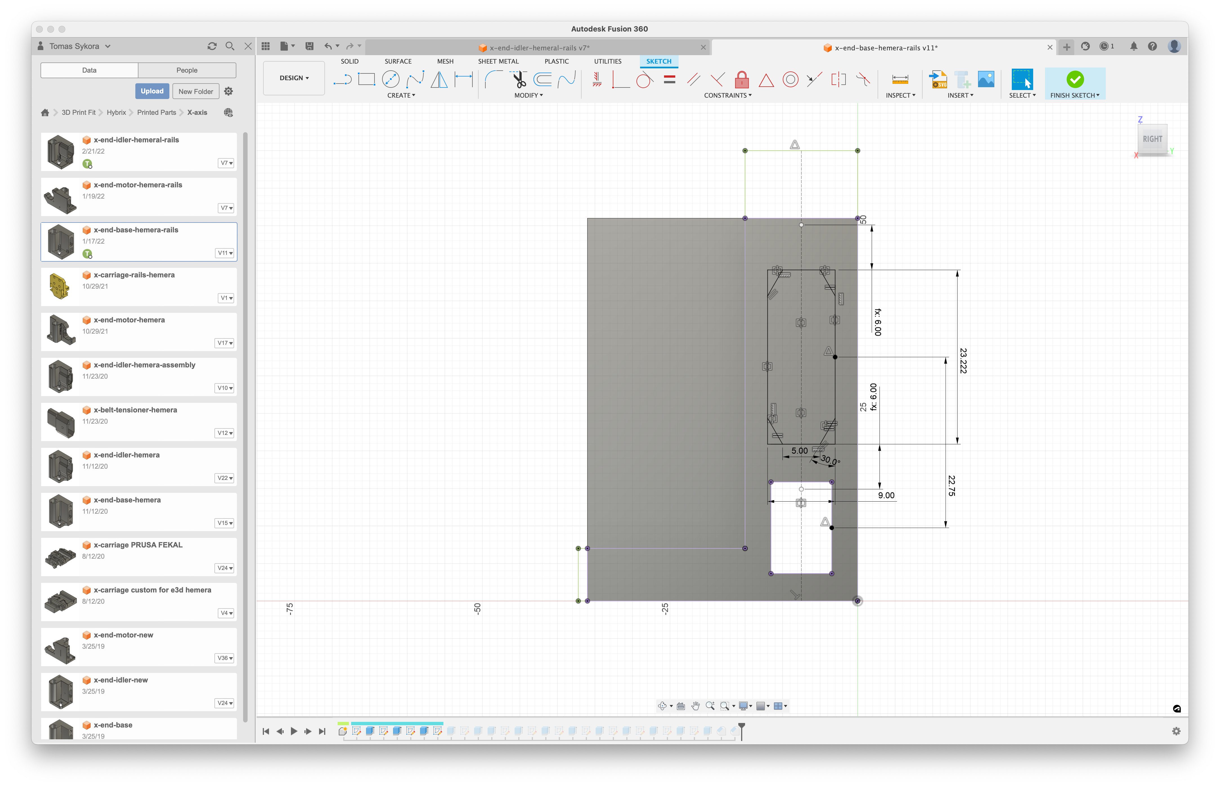
Task: Switch data panel to People
Action: coord(187,70)
